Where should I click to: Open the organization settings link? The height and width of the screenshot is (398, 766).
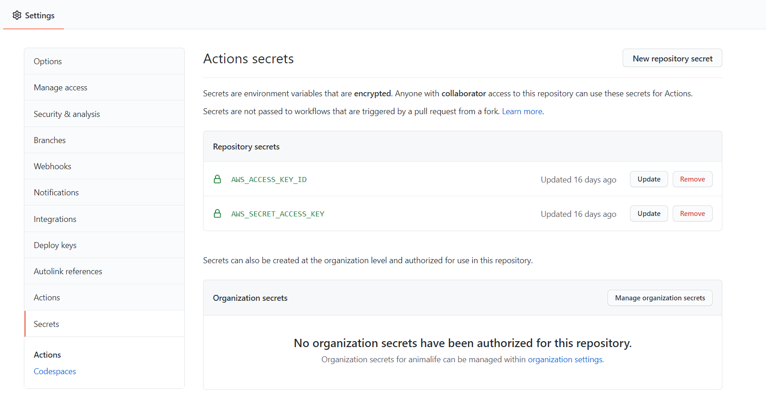(565, 359)
